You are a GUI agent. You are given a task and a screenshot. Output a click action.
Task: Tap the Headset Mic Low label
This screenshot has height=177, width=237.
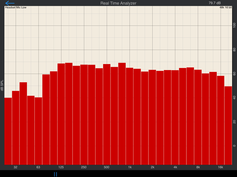16,7
